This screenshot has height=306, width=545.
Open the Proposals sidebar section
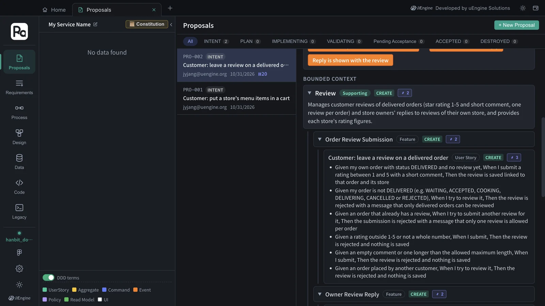(x=19, y=62)
